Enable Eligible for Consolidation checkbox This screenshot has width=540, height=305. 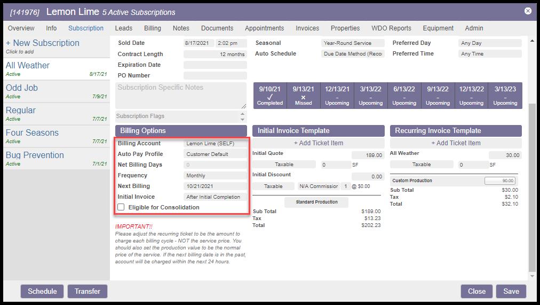[121, 207]
